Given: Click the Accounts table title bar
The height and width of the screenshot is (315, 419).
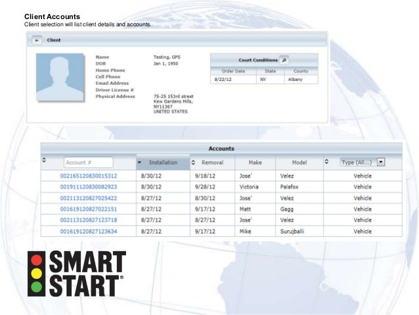Looking at the screenshot, I should 221,149.
